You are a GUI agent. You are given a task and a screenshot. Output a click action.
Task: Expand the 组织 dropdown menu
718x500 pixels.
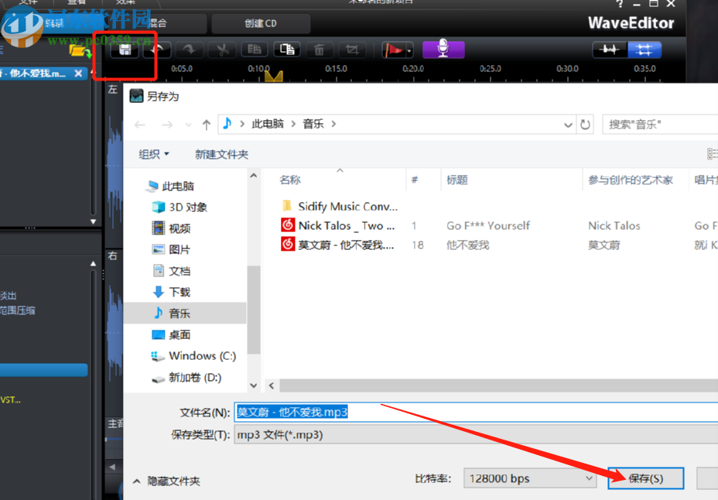(153, 154)
